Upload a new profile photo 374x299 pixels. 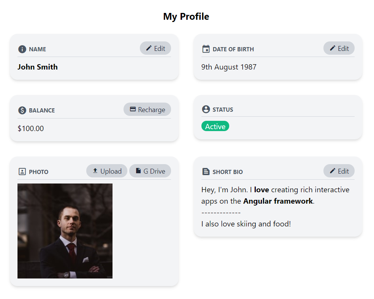coord(107,171)
